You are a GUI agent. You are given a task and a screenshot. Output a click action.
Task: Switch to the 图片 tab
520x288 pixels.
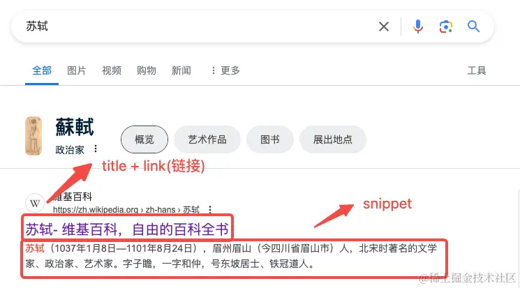point(77,70)
